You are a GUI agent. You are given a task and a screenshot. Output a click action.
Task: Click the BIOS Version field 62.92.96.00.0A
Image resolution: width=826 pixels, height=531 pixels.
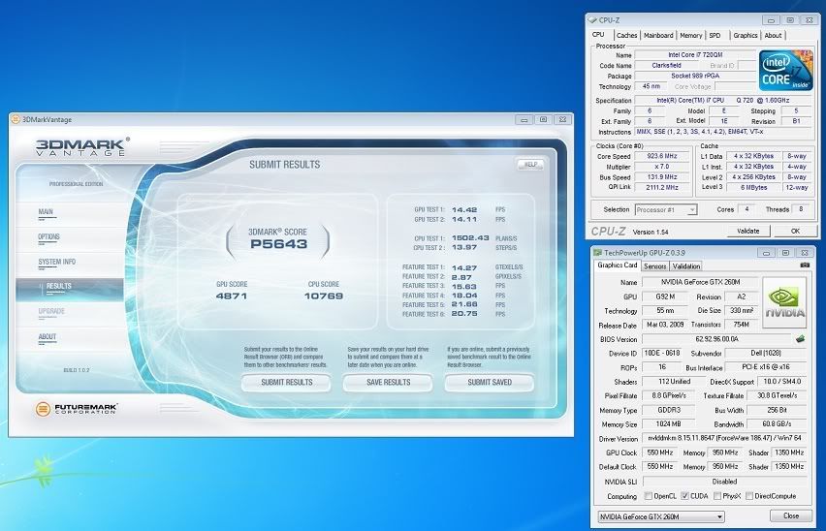click(716, 339)
